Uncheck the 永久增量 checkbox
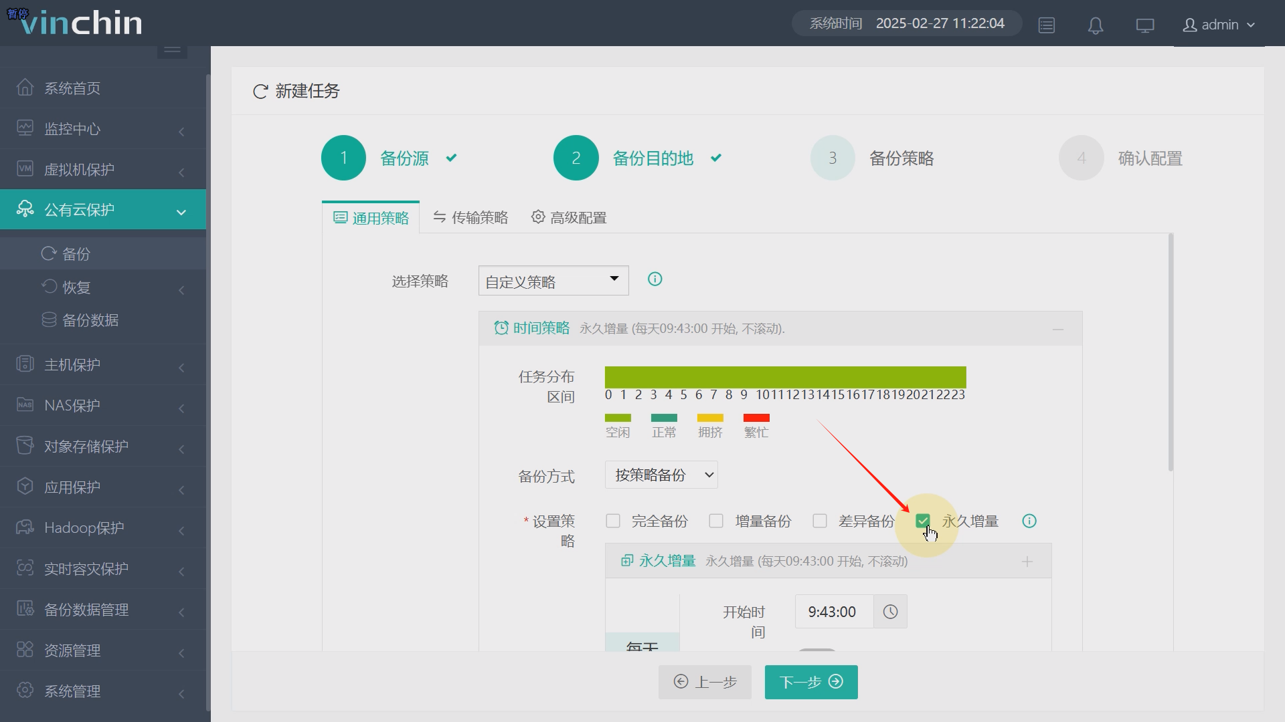The height and width of the screenshot is (722, 1285). 923,521
